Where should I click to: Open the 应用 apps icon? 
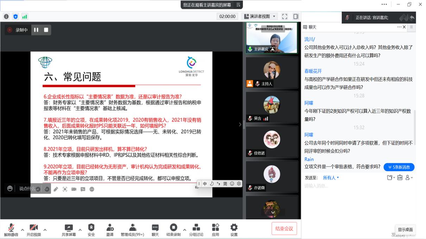pyautogui.click(x=215, y=228)
